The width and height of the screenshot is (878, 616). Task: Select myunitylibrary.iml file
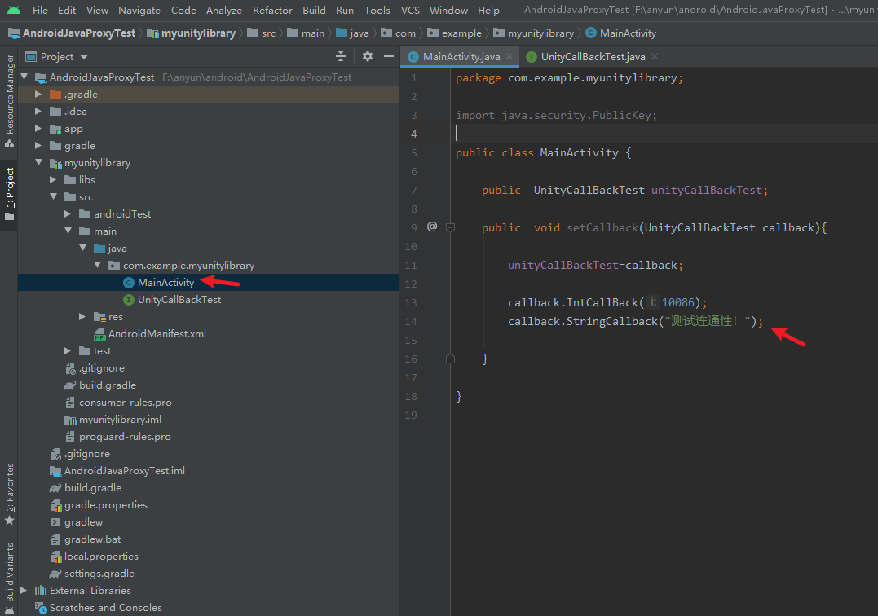tap(120, 420)
